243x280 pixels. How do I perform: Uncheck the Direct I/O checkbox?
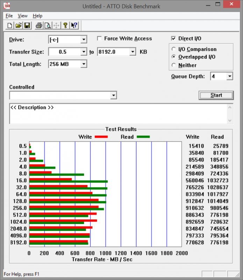point(174,38)
